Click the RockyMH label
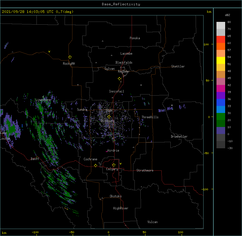 pos(69,64)
